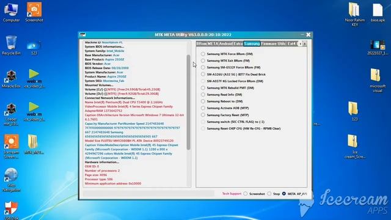The image size is (391, 220).
Task: Click the AdapterRAM 1373643752 line
Action: pyautogui.click(x=103, y=111)
